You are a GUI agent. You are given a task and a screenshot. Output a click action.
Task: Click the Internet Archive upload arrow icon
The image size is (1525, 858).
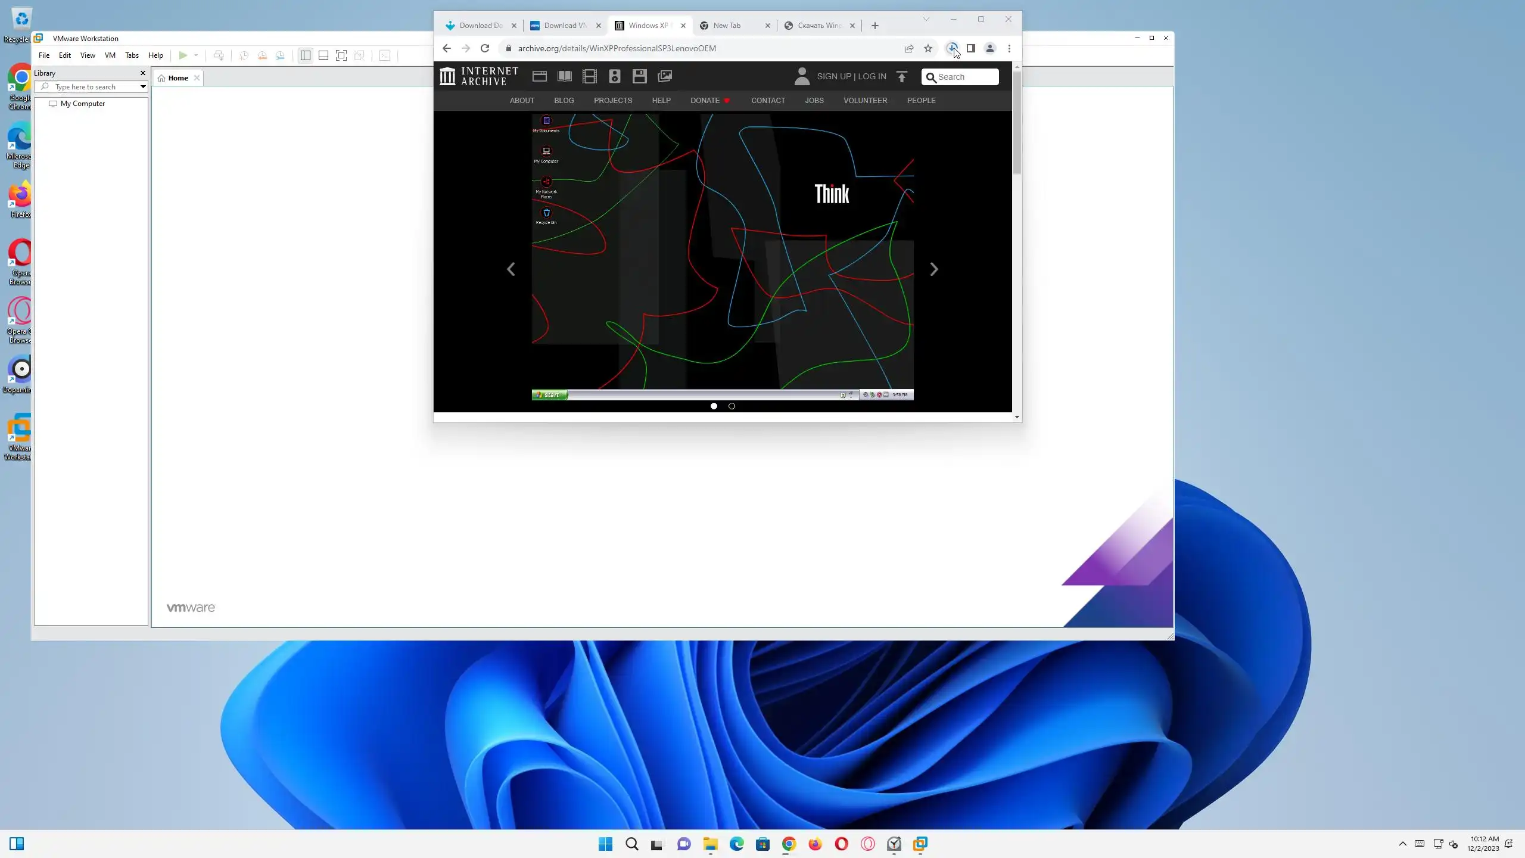902,76
